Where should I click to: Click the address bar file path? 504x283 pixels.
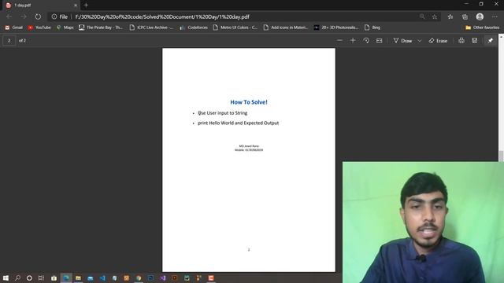[162, 17]
